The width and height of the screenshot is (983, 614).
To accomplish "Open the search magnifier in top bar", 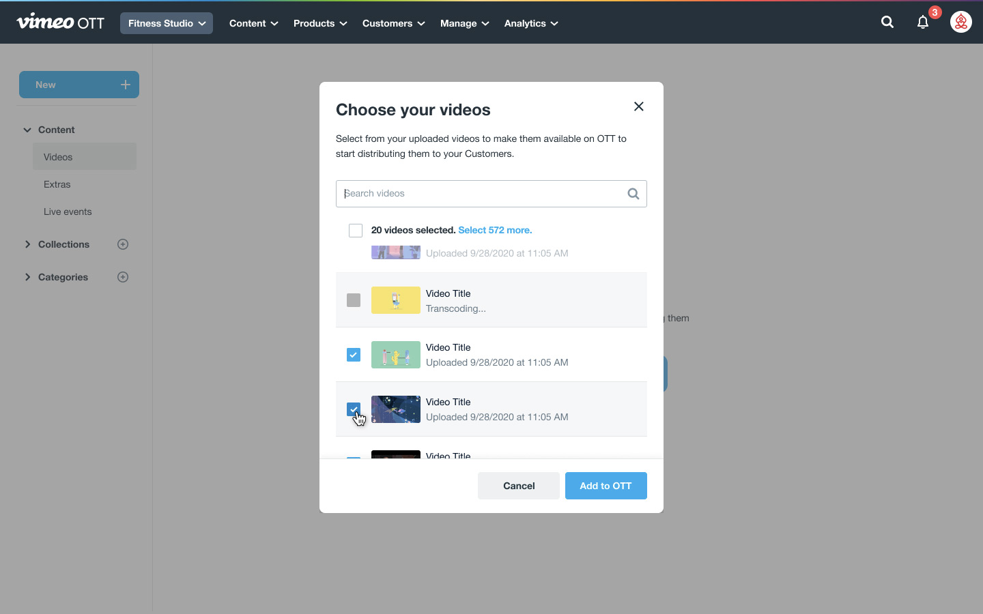I will [x=887, y=23].
